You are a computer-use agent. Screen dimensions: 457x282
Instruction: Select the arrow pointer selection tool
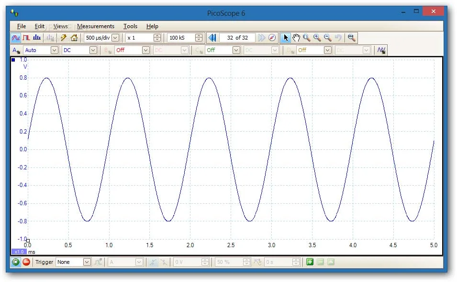(285, 38)
